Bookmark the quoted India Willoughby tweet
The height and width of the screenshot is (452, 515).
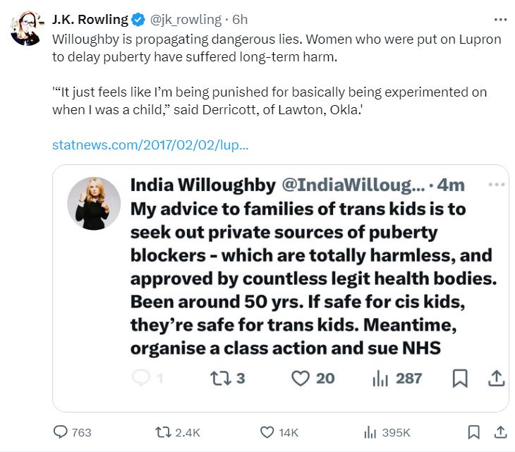click(x=460, y=378)
